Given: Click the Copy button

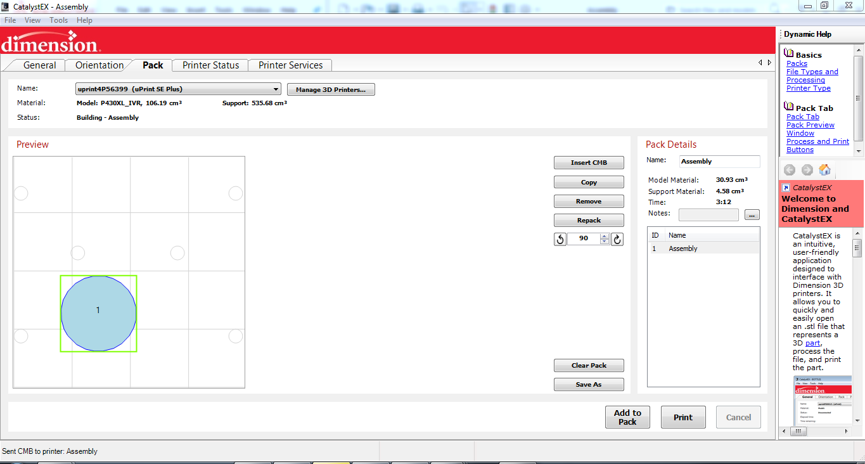Looking at the screenshot, I should [589, 182].
